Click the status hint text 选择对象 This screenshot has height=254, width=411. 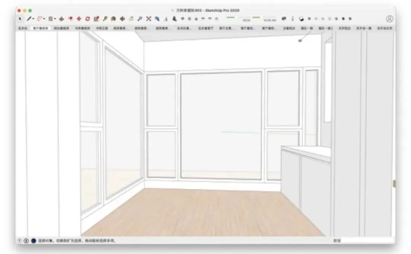(x=46, y=241)
